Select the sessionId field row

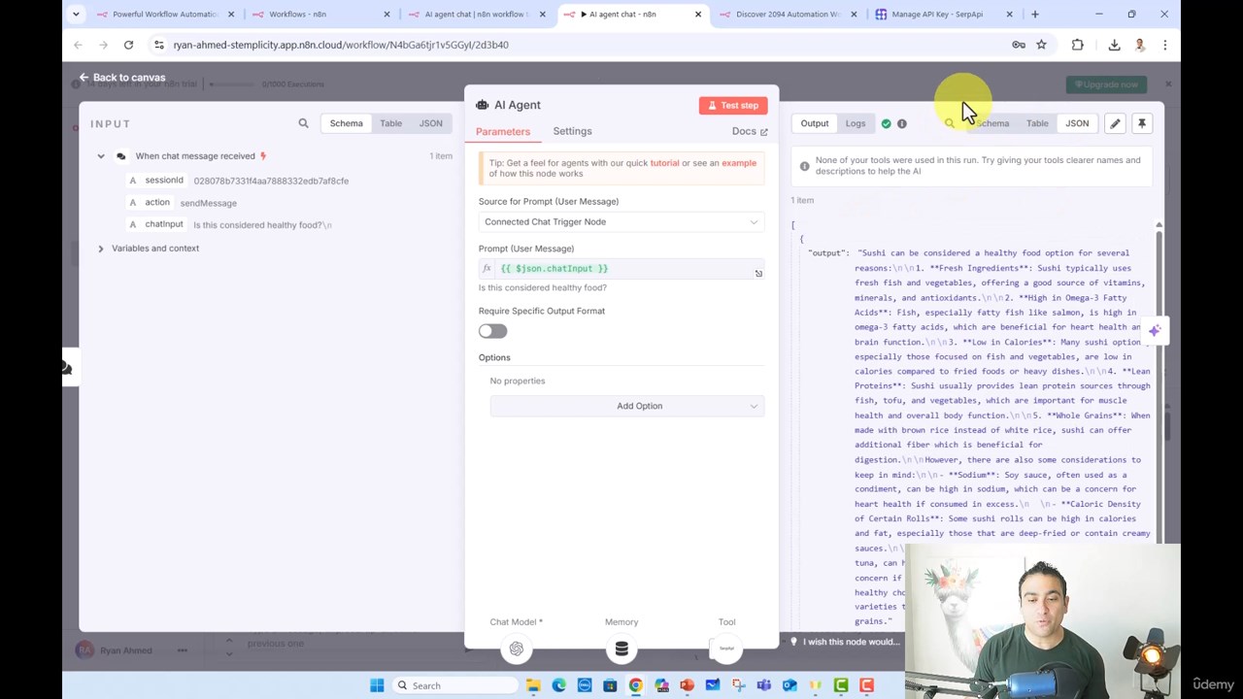[239, 181]
